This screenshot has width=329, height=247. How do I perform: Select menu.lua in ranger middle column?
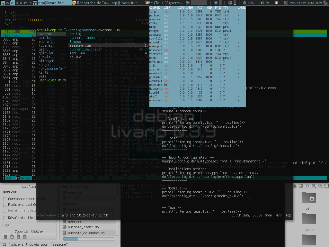[77, 53]
